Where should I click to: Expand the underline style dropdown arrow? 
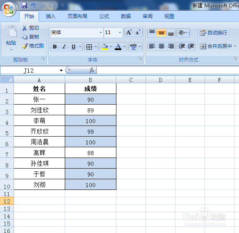80,47
